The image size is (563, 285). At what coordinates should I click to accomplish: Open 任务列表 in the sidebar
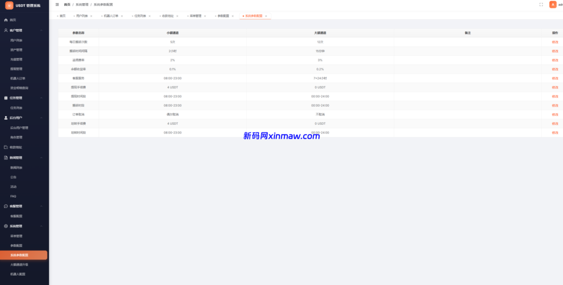click(x=16, y=108)
